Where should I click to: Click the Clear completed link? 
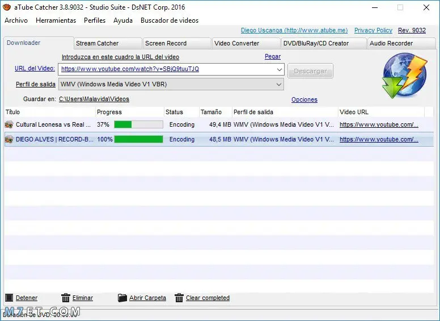(208, 298)
